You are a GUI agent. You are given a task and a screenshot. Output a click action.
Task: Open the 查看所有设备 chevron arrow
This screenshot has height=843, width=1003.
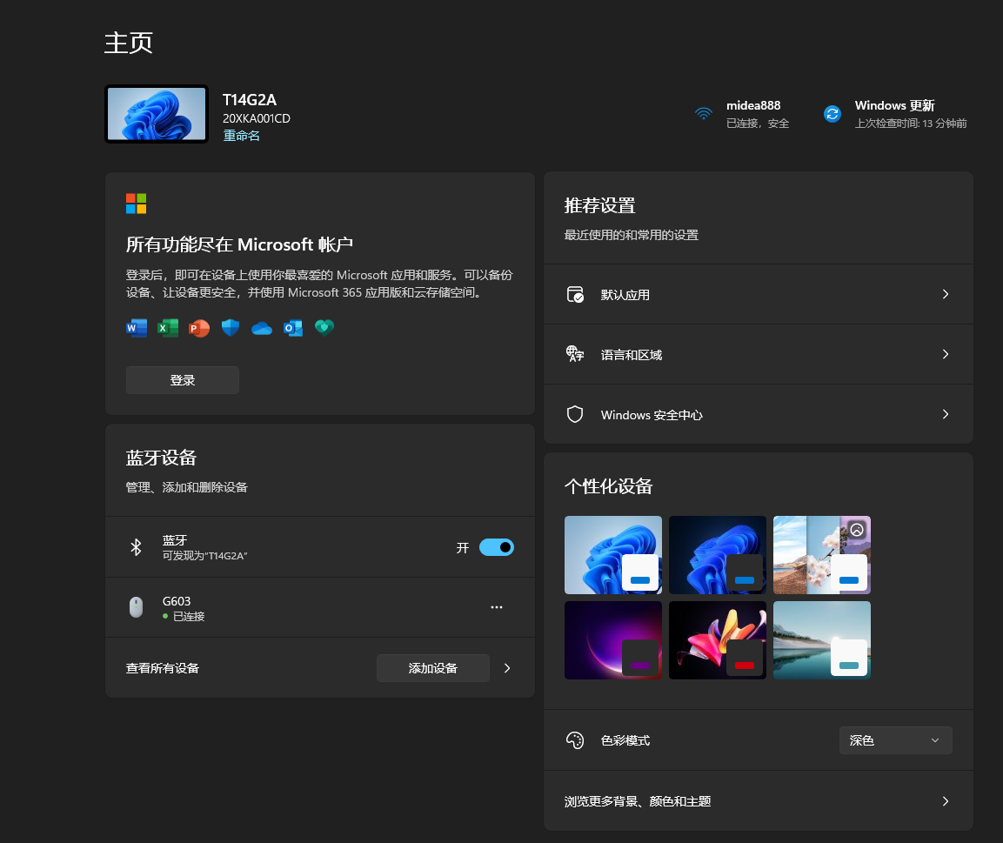tap(507, 668)
